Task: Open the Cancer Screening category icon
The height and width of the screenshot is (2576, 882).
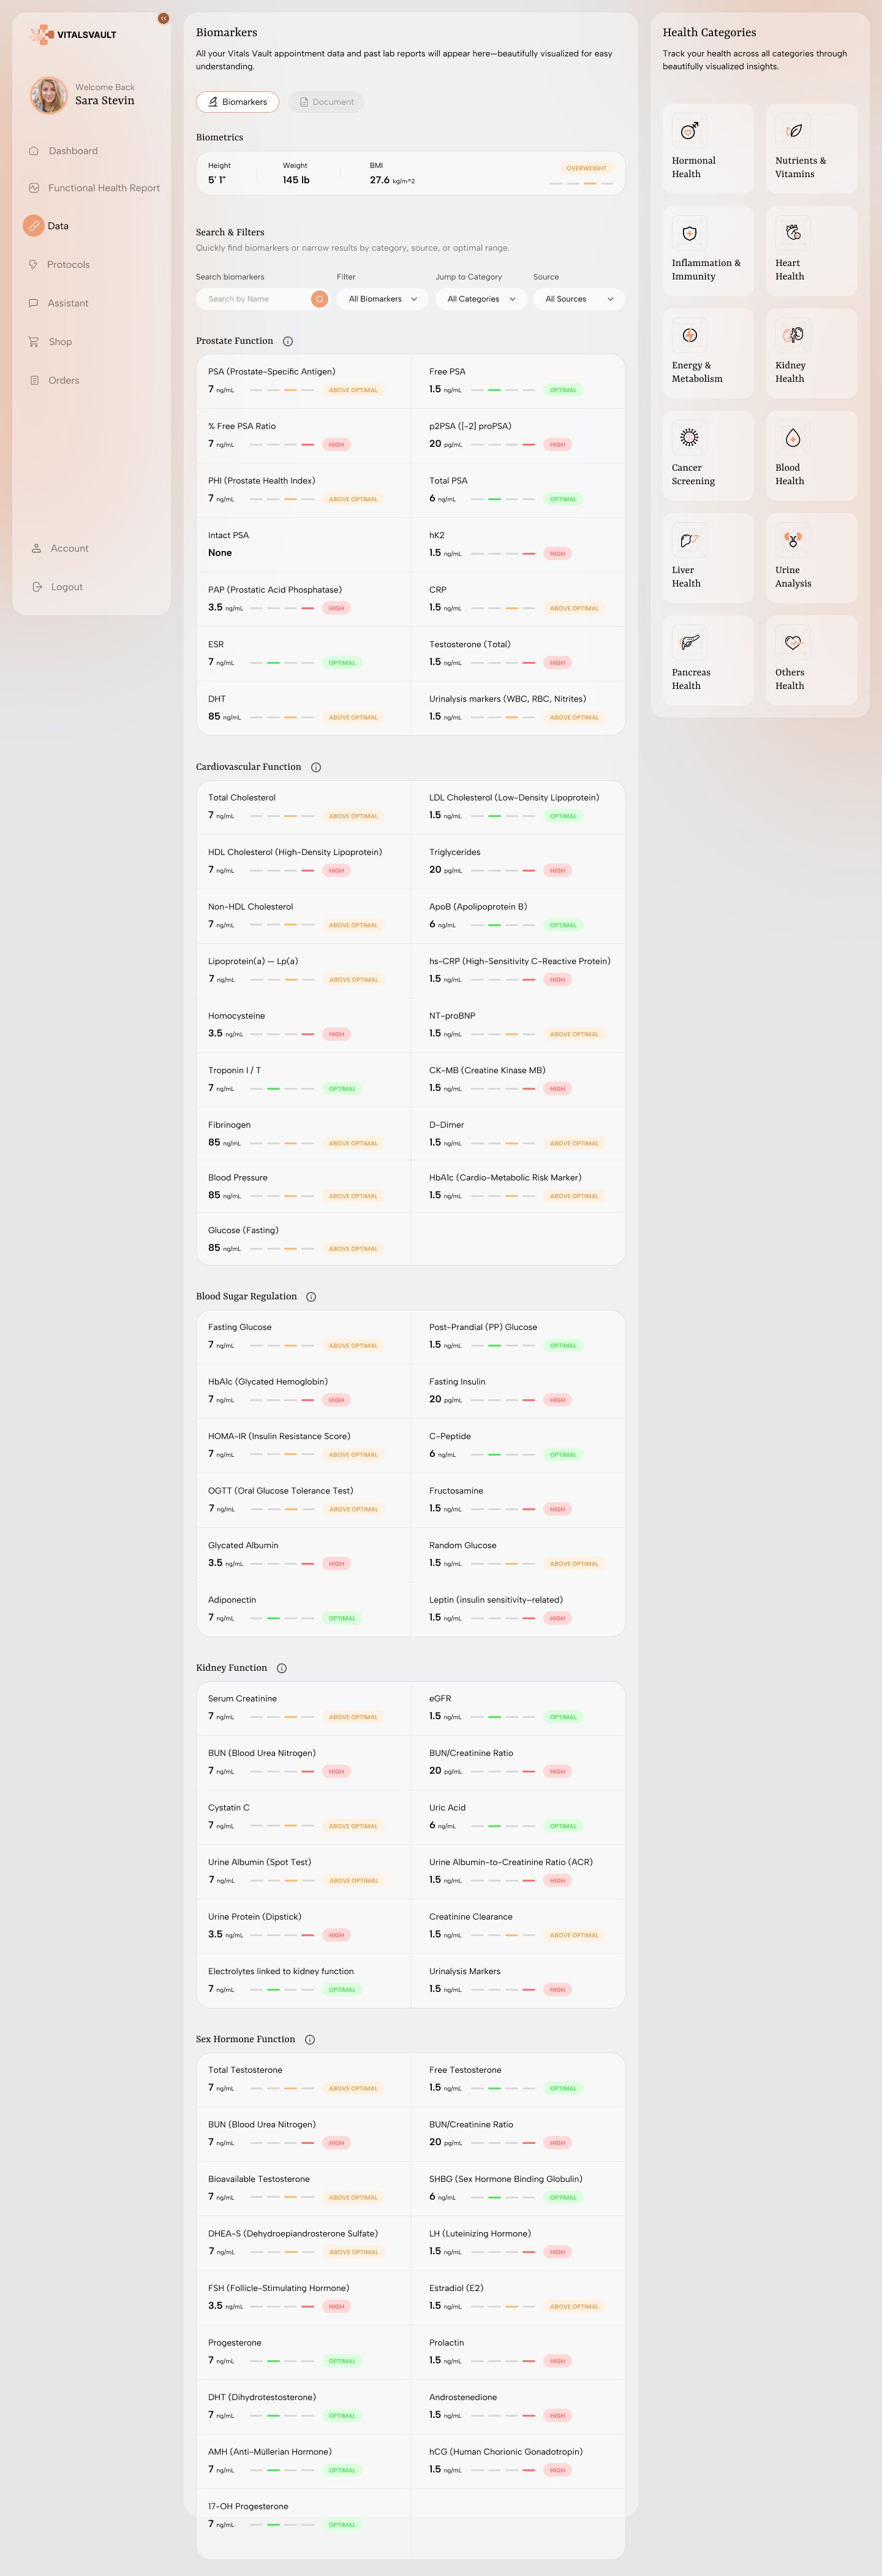Action: click(688, 437)
